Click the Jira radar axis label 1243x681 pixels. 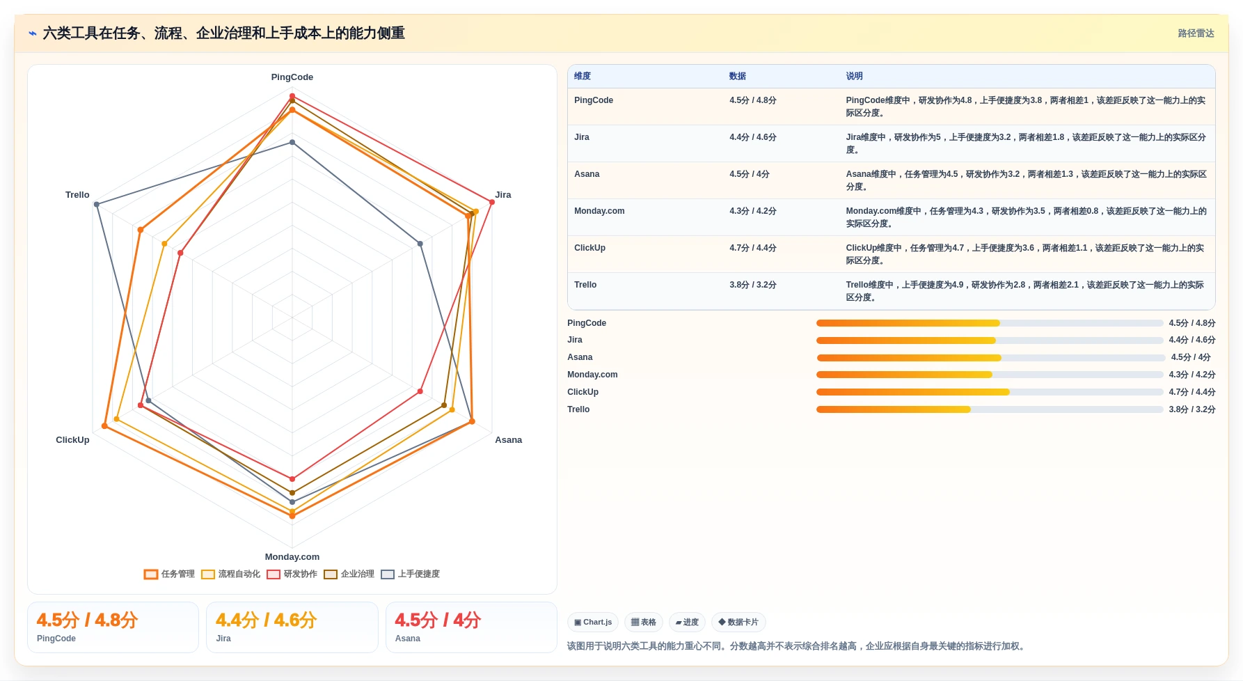[x=503, y=195]
